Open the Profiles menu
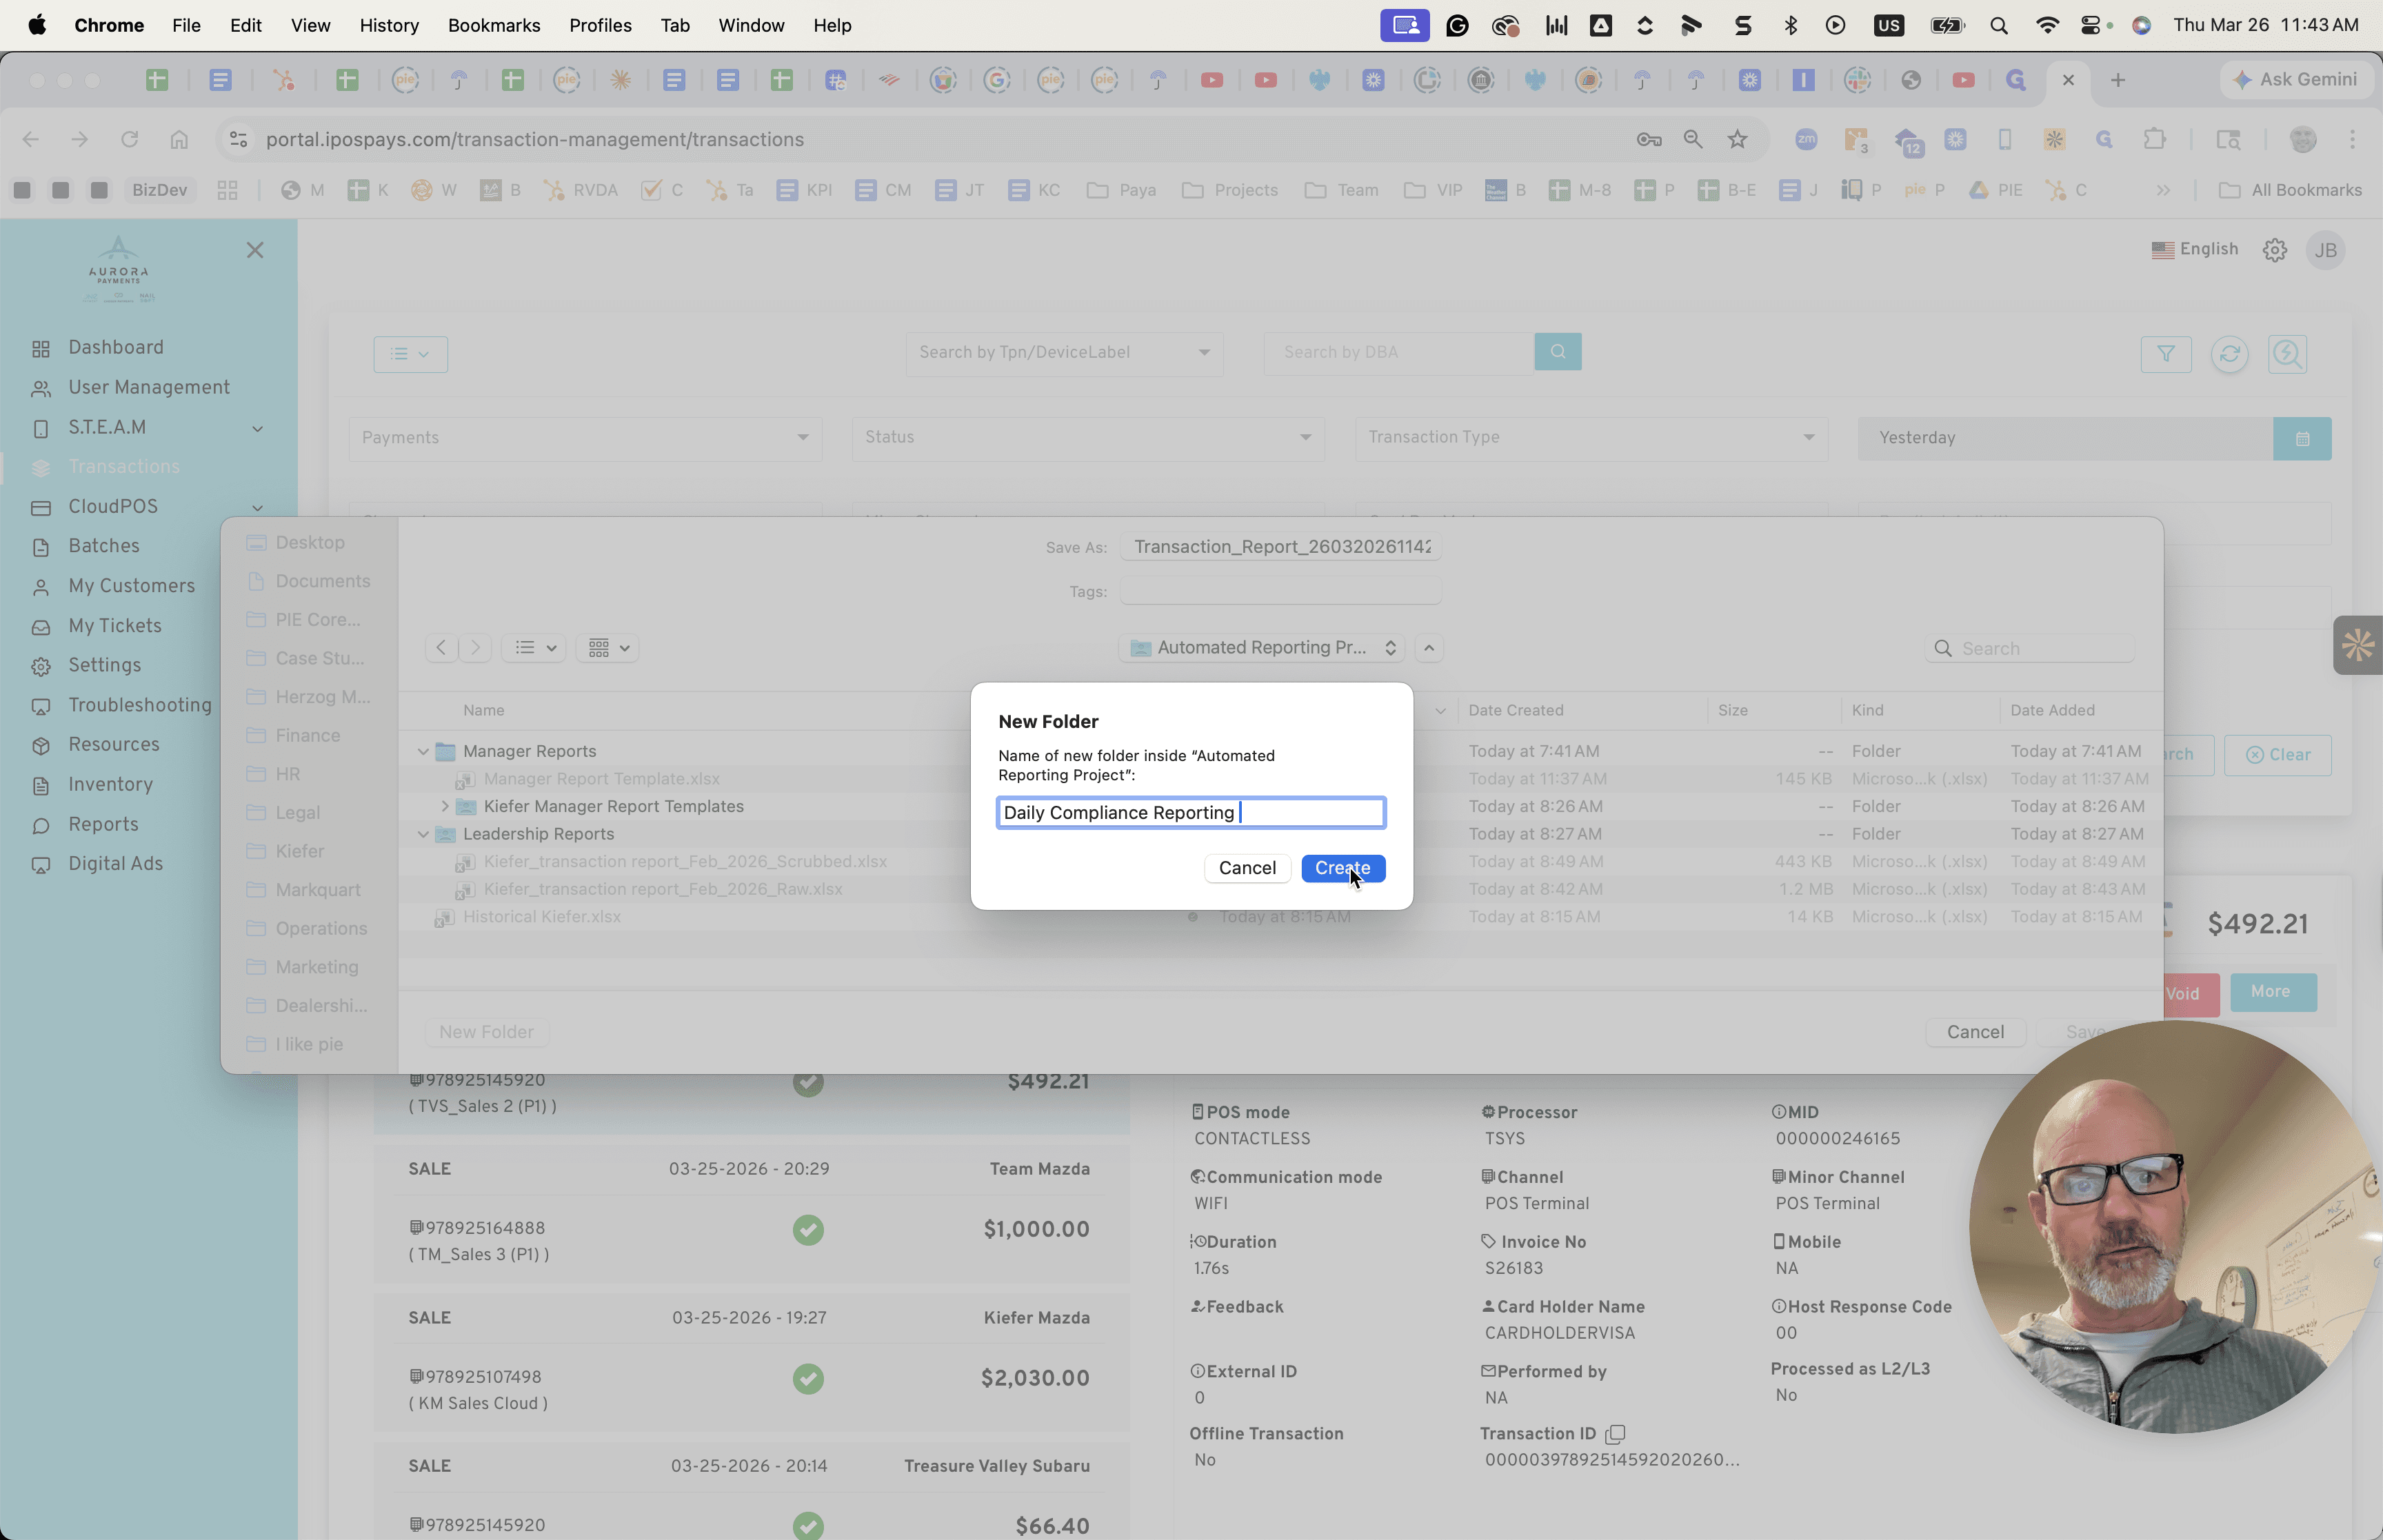 point(600,25)
